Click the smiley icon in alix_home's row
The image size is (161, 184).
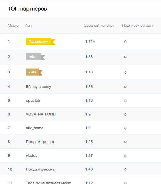(x=125, y=128)
